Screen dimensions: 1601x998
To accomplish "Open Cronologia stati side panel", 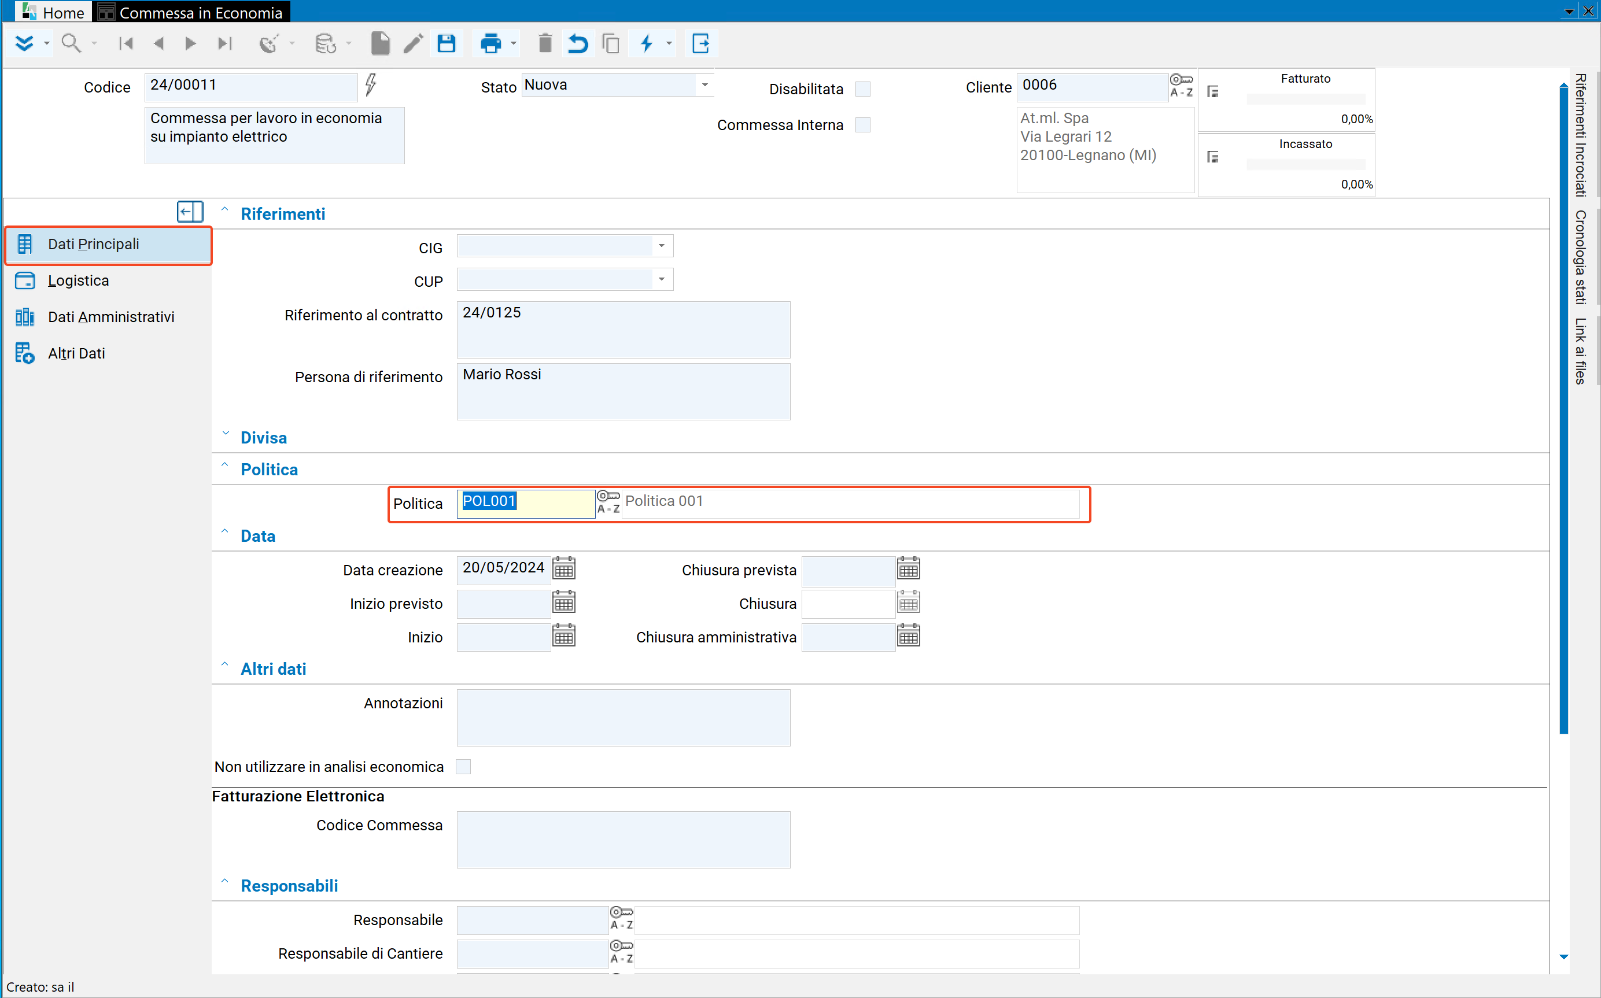I will coord(1580,257).
